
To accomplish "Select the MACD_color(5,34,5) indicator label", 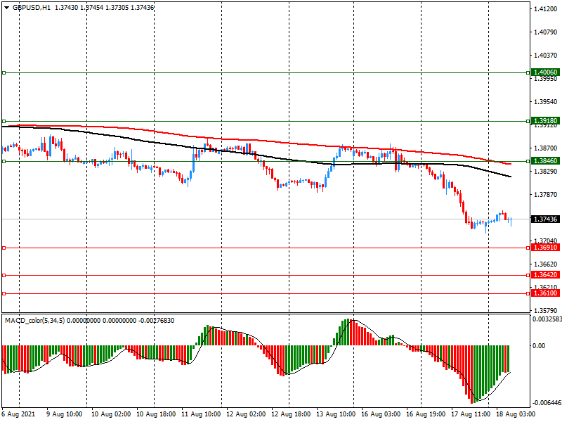I will click(x=34, y=321).
